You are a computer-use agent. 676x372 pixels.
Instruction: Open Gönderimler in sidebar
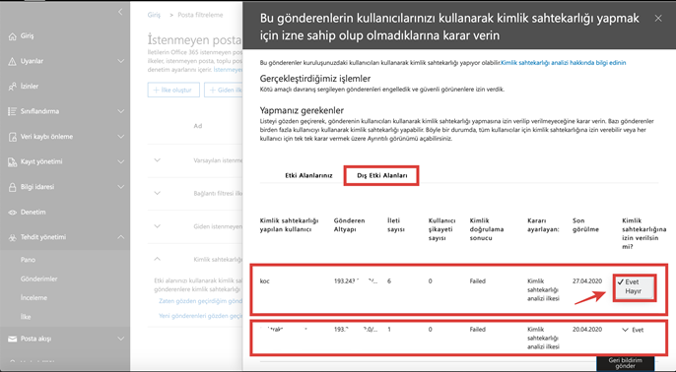pos(38,279)
